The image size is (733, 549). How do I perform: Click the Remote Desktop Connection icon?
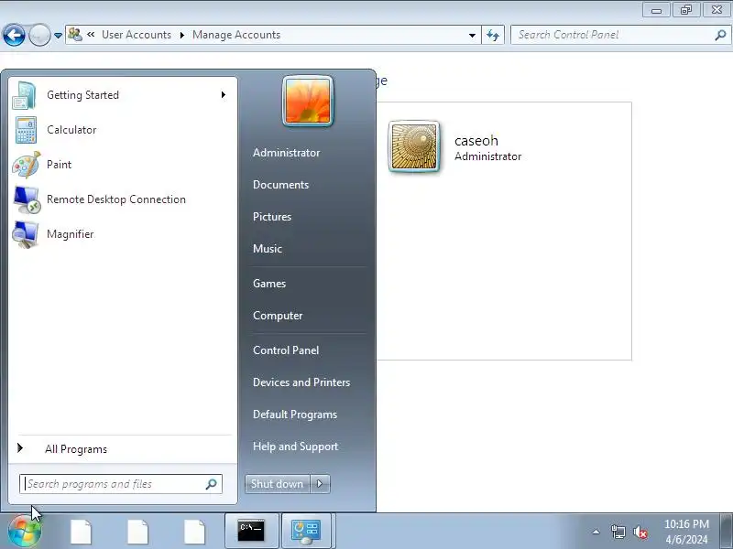[27, 199]
